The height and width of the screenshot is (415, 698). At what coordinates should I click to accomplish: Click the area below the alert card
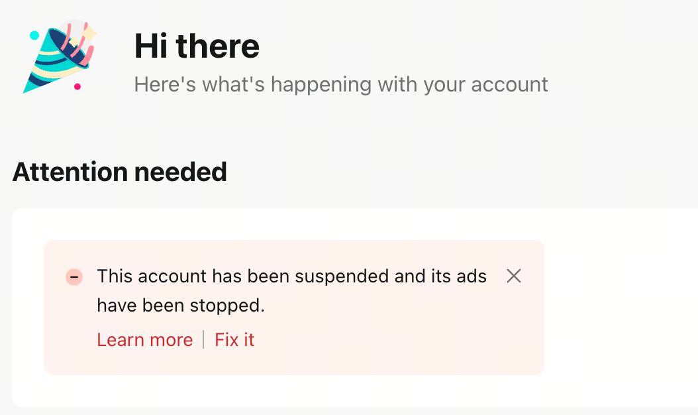(291, 394)
